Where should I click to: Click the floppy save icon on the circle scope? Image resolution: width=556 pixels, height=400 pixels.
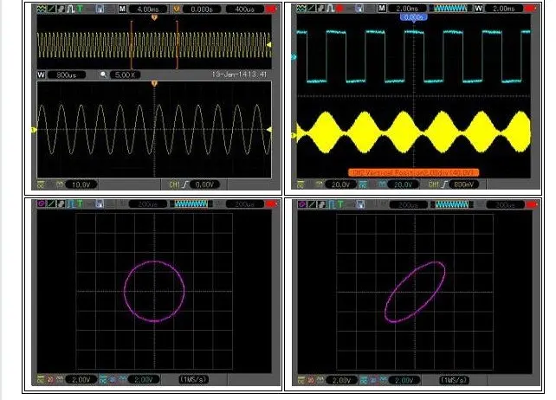coord(100,204)
